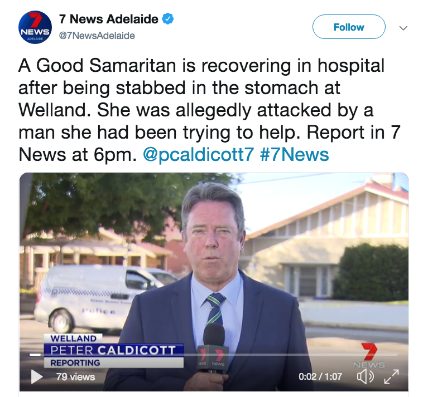Seek along the video progress bar
Viewport: 423px width, 397px height.
coord(214,355)
